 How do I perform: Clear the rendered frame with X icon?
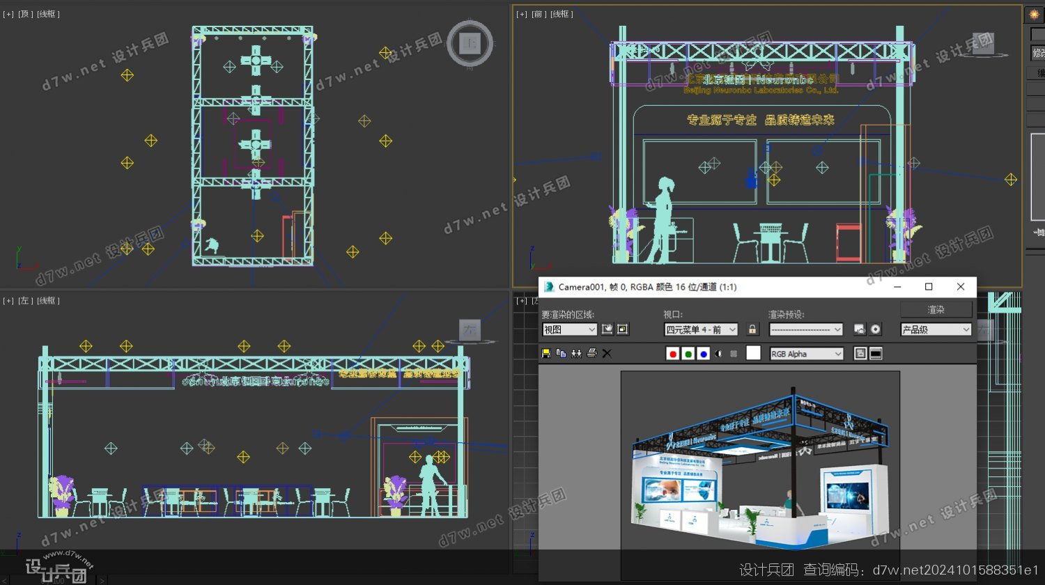click(607, 354)
